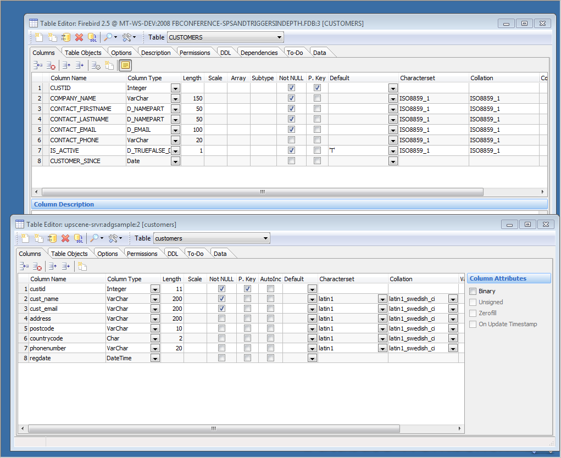The image size is (561, 458).
Task: Select the Delete Table red X icon
Action: click(79, 37)
